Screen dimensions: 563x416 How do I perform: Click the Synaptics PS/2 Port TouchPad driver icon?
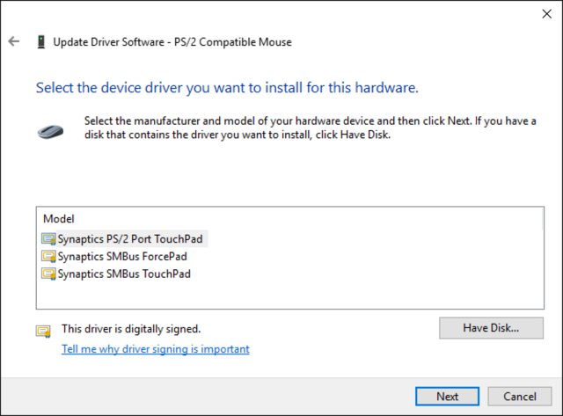(x=48, y=238)
